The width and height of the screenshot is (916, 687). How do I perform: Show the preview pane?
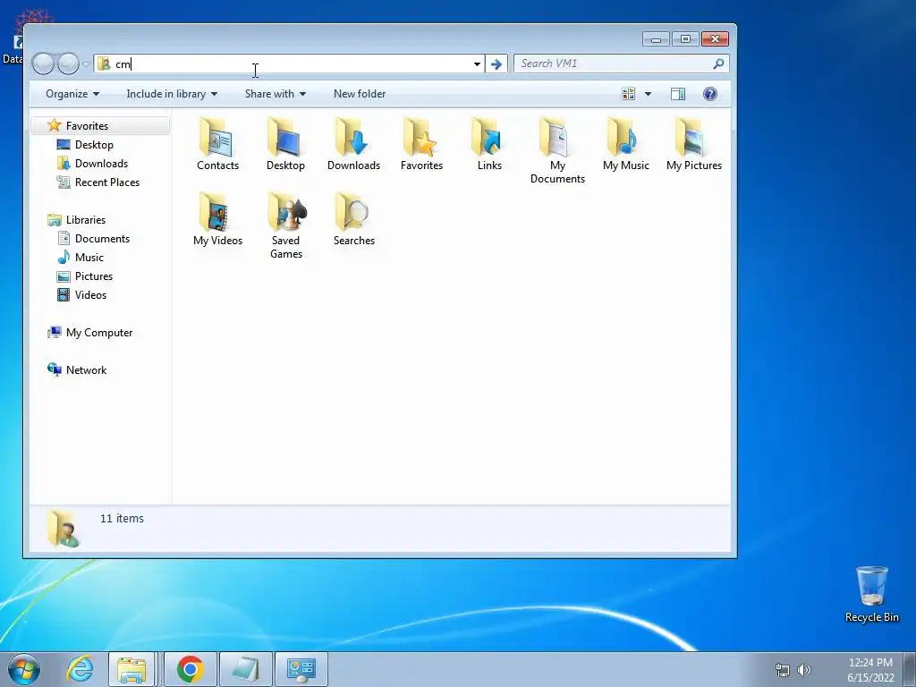pos(678,94)
